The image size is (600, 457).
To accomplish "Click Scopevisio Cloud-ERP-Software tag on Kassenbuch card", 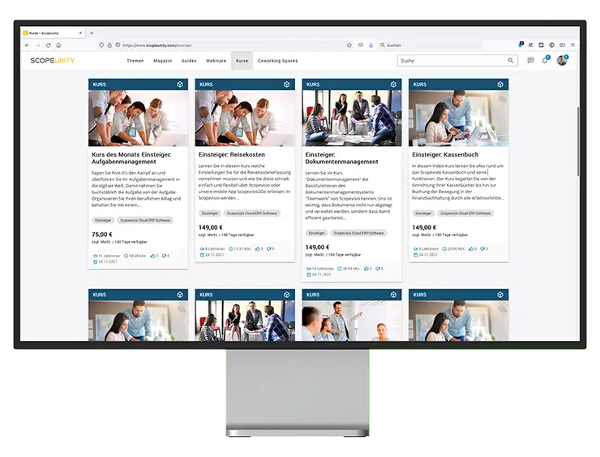I will pyautogui.click(x=465, y=213).
